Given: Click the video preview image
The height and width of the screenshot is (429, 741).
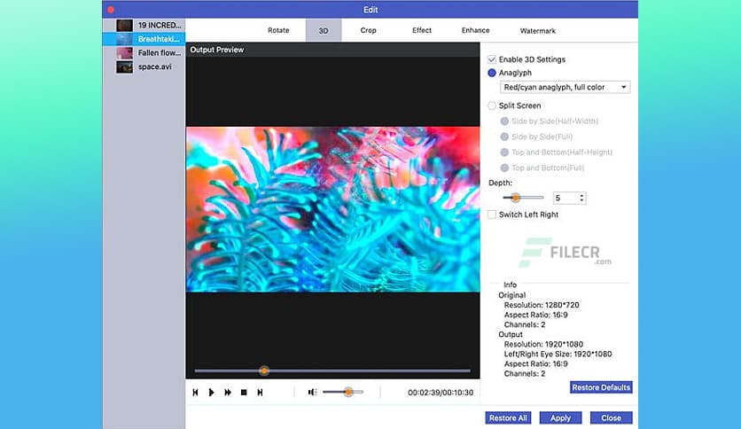Looking at the screenshot, I should pyautogui.click(x=332, y=209).
